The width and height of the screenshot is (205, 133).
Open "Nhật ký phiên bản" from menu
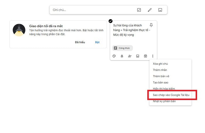tap(164, 101)
